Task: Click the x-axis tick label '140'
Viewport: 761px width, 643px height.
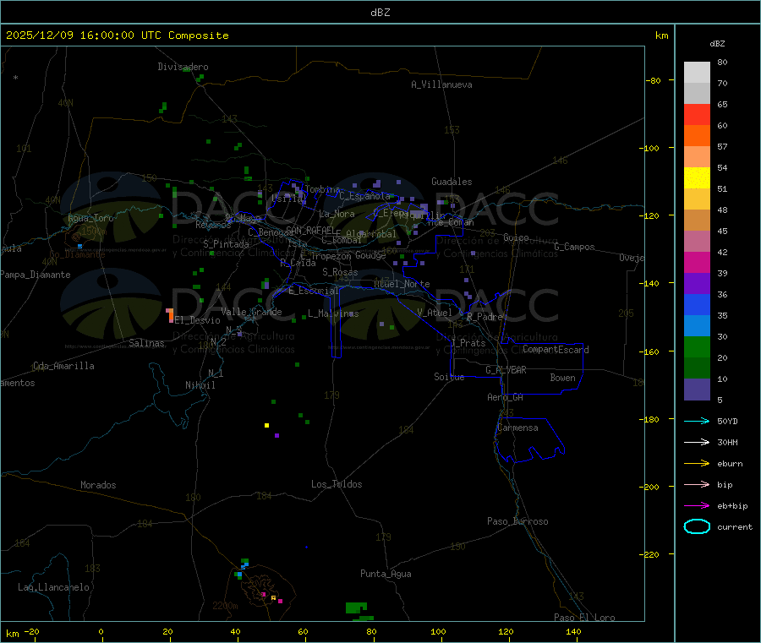Action: coord(573,631)
